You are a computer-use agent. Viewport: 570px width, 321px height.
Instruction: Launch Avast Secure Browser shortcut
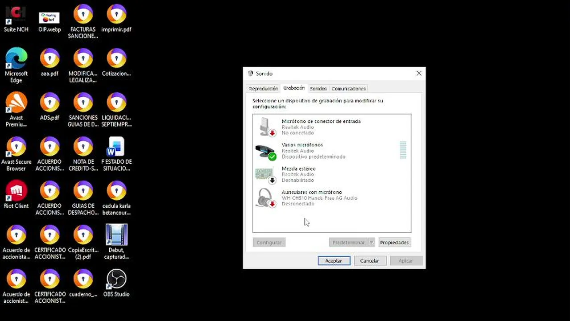16,154
